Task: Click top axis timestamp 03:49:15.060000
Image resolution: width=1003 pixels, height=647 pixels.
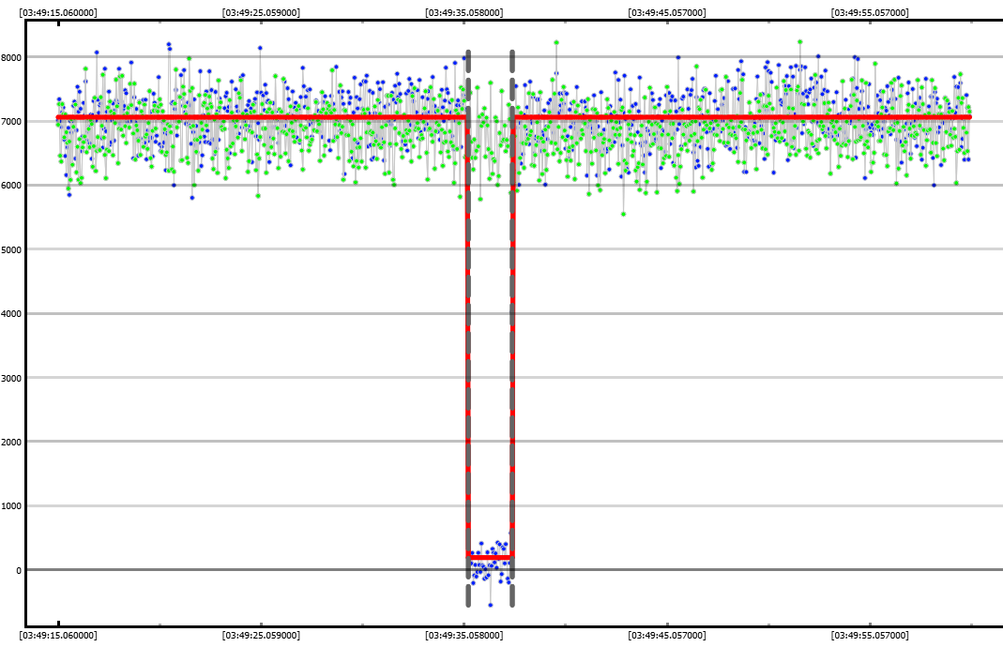Action: (58, 12)
